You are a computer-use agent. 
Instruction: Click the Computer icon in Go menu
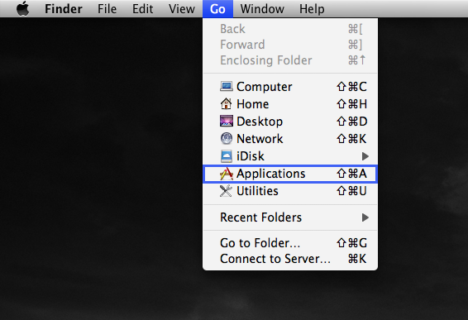click(227, 87)
